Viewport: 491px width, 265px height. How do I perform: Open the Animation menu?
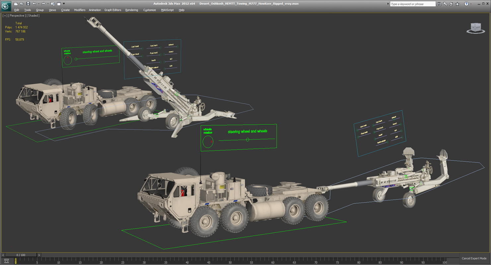pyautogui.click(x=95, y=10)
